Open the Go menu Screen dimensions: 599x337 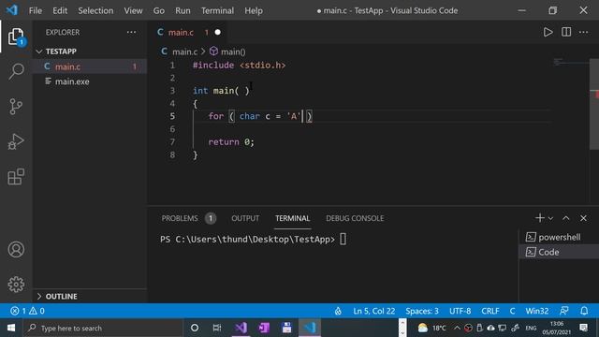coord(159,10)
